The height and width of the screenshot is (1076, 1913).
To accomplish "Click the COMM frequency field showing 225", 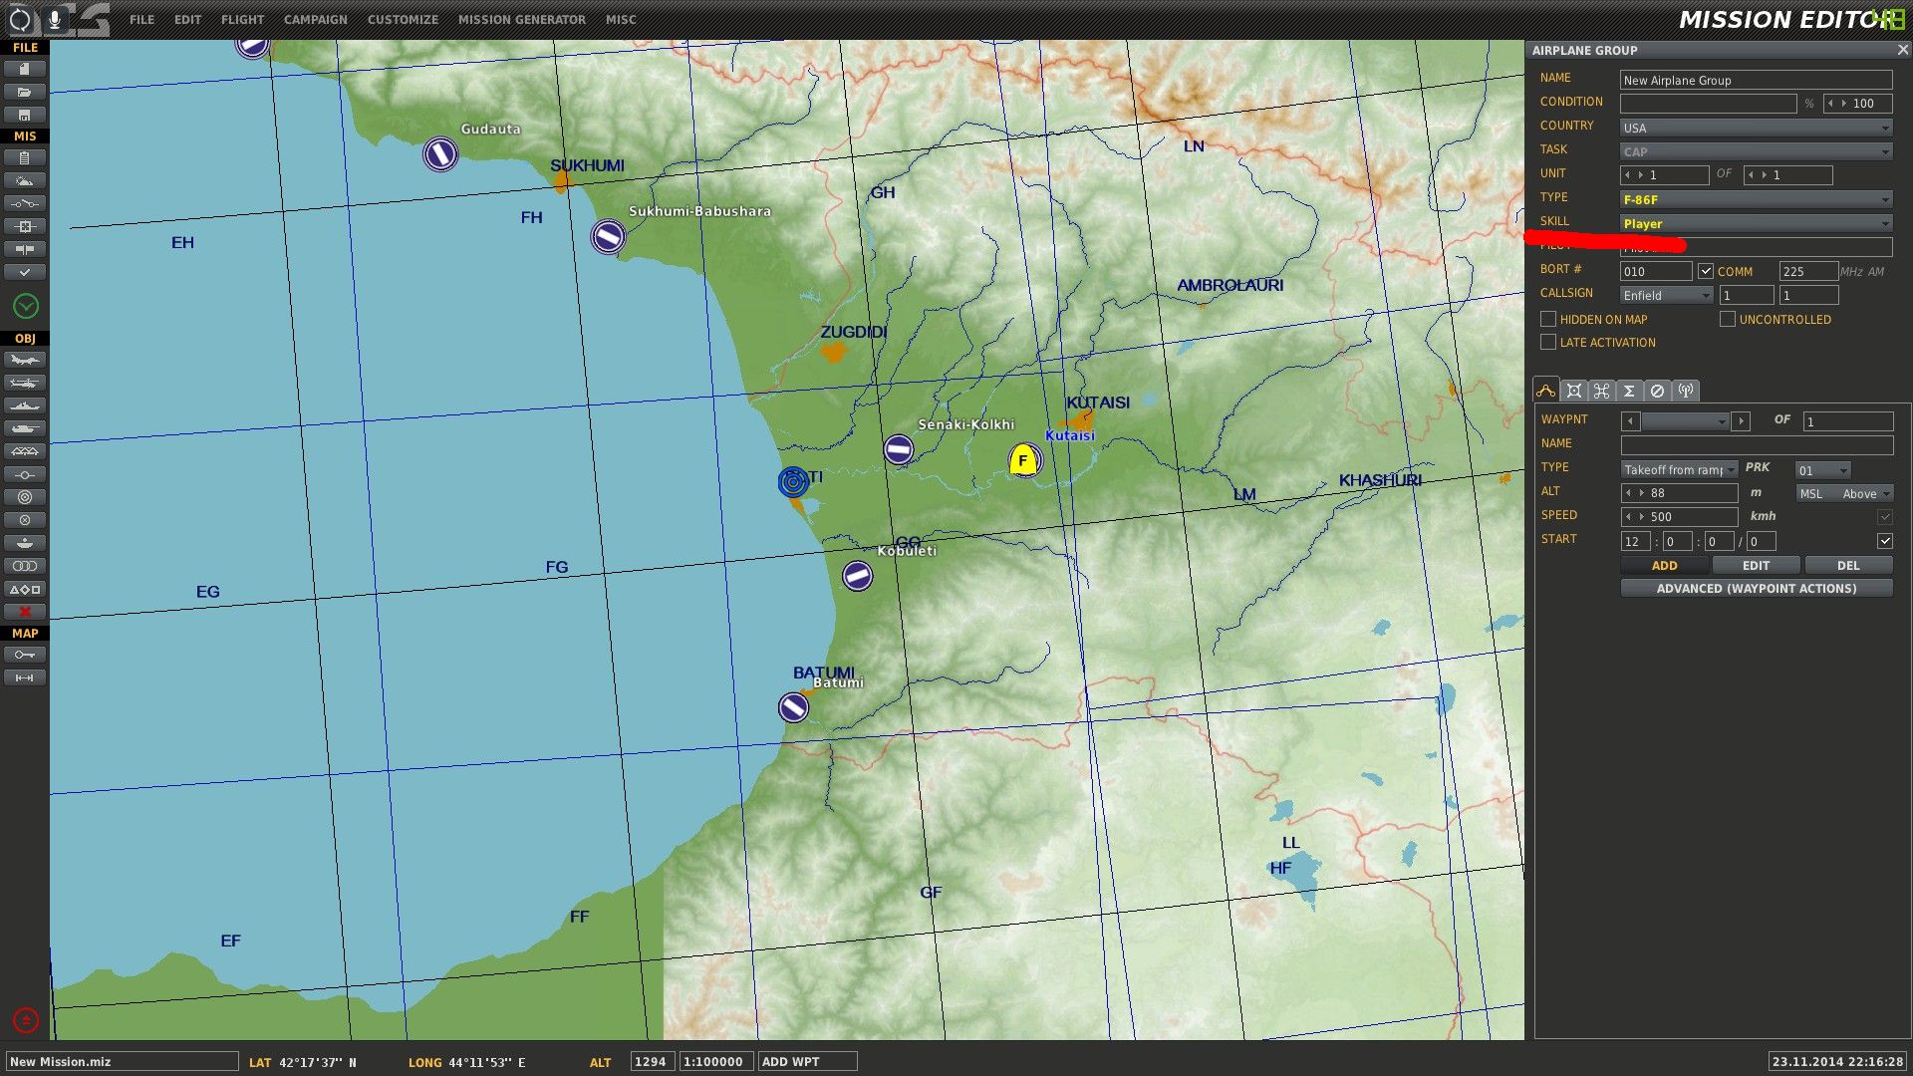I will [x=1808, y=271].
